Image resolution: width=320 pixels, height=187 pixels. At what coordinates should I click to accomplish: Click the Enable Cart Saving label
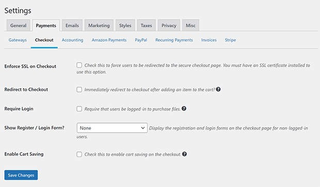point(24,154)
